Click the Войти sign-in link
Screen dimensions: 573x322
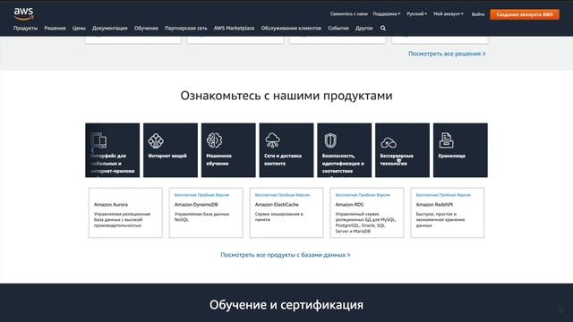pos(478,14)
